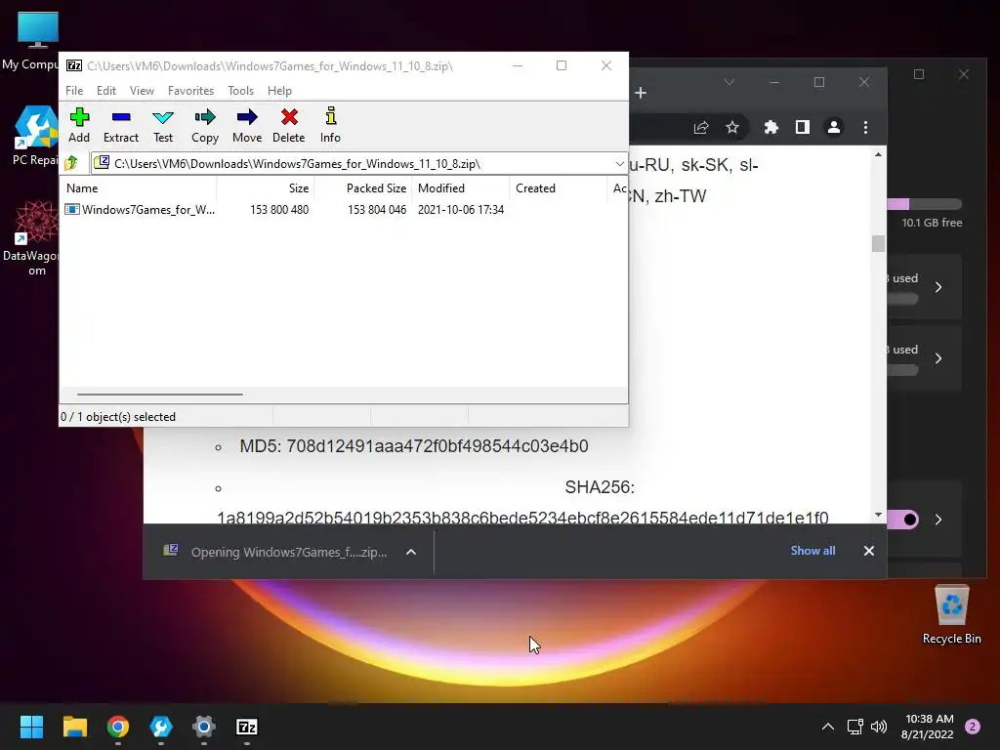Select the Copy tool in 7-Zip

[x=205, y=126]
